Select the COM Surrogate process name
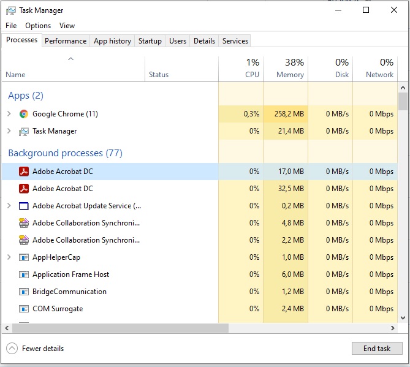Image resolution: width=410 pixels, height=367 pixels. click(58, 309)
